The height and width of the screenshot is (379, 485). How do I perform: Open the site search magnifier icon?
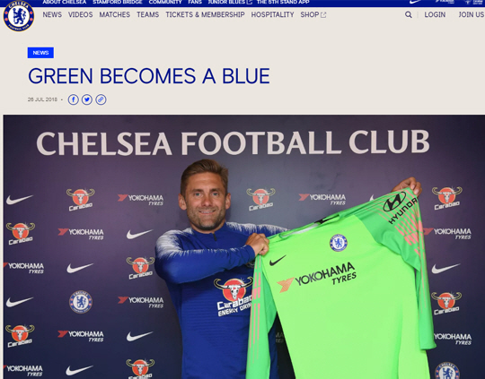409,15
